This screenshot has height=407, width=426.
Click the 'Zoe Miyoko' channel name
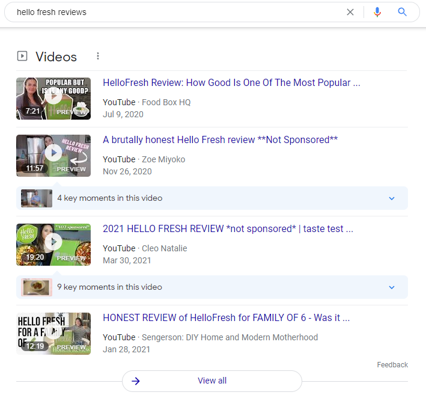(163, 159)
